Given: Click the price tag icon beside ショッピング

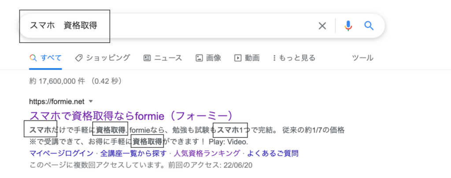Looking at the screenshot, I should 78,58.
